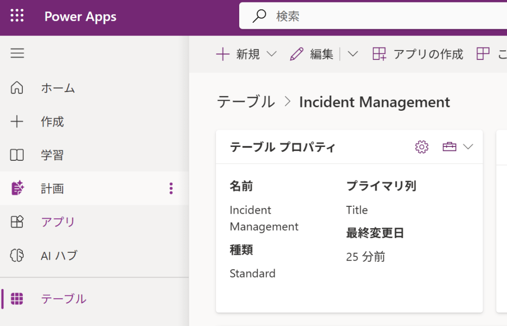Collapse the left navigation hamburger menu

(x=17, y=53)
